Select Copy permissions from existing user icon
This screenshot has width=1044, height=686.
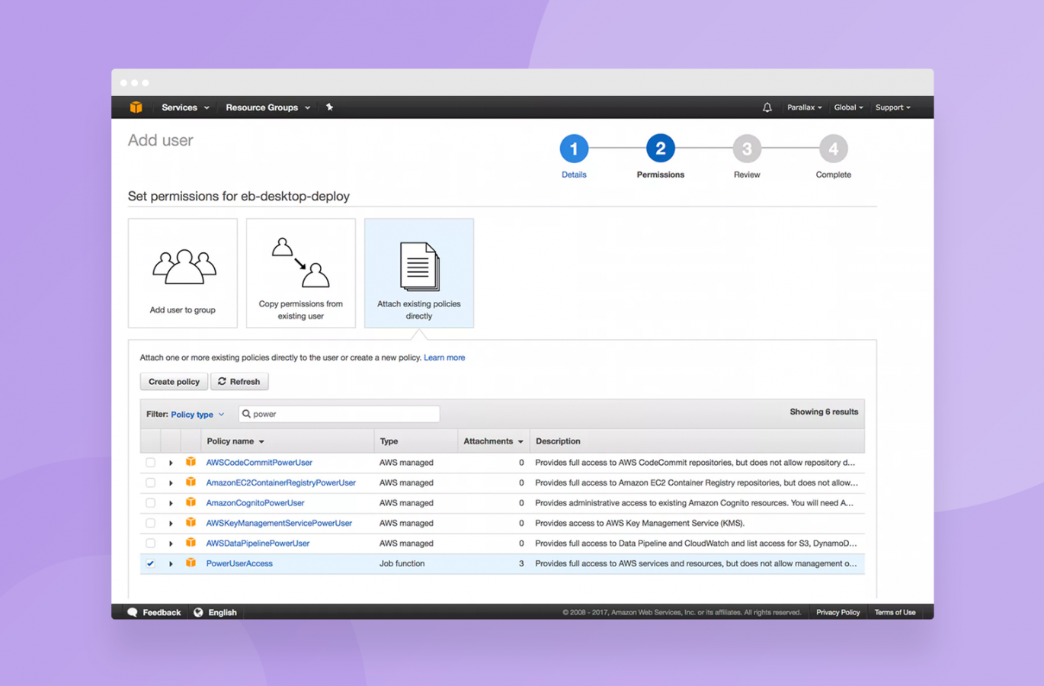[x=301, y=263]
